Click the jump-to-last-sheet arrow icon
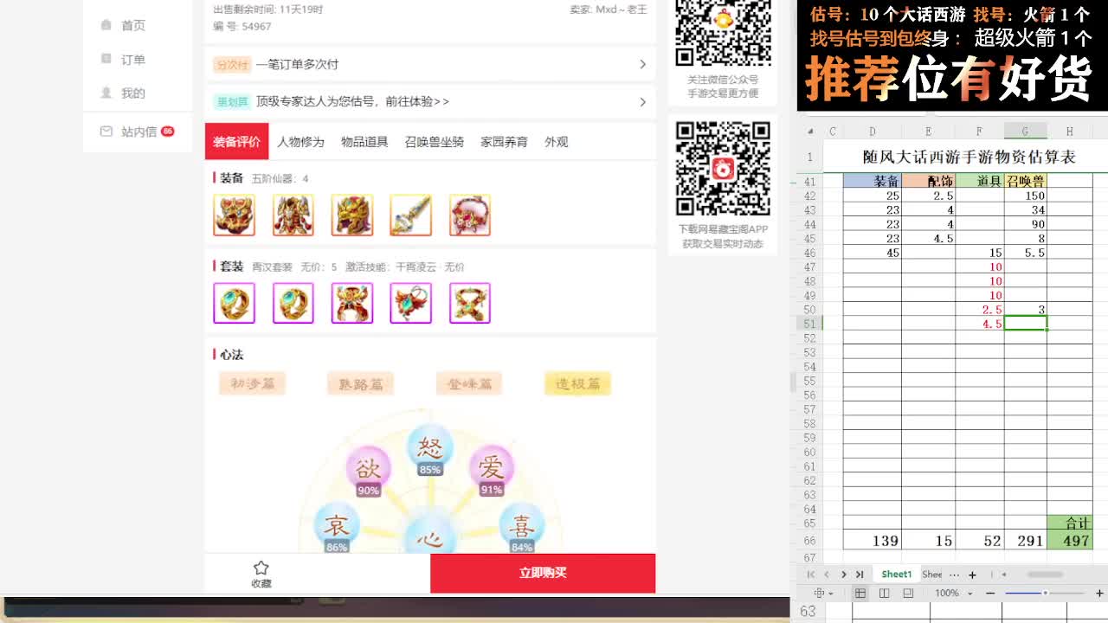Viewport: 1108px width, 623px height. [x=860, y=574]
